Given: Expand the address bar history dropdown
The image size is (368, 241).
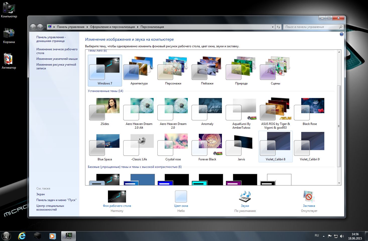Looking at the screenshot, I should (273, 27).
